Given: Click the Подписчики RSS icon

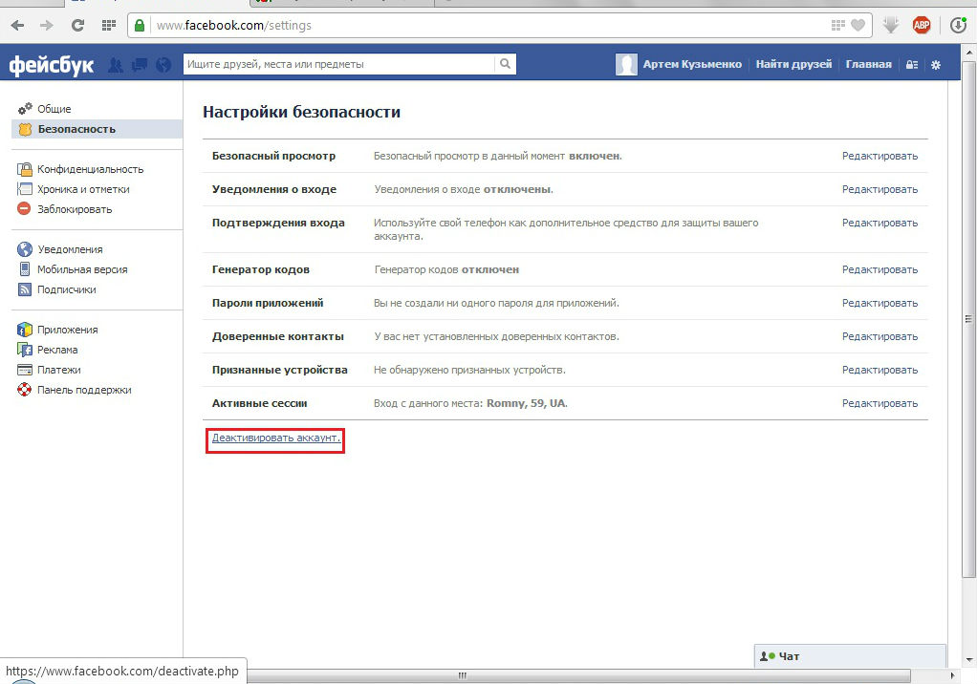Looking at the screenshot, I should (25, 289).
